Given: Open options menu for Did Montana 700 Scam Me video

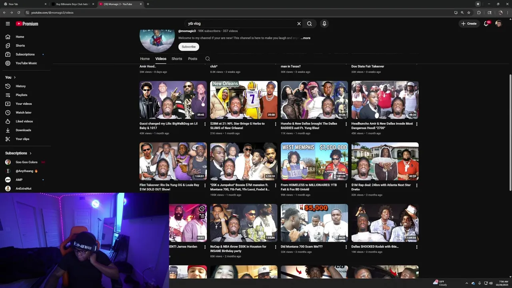Looking at the screenshot, I should (346, 247).
